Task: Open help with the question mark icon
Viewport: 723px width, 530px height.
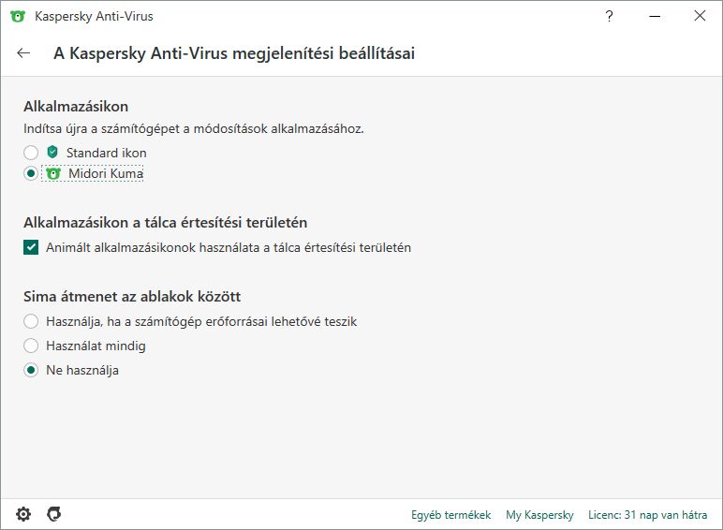Action: click(611, 16)
